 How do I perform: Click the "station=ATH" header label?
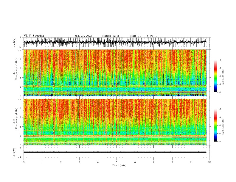(x=111, y=36)
